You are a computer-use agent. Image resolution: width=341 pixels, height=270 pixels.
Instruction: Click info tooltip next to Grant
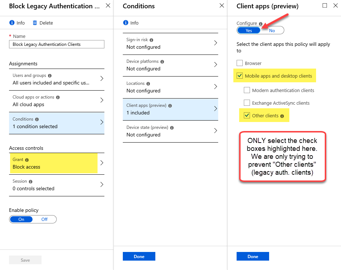click(27, 160)
